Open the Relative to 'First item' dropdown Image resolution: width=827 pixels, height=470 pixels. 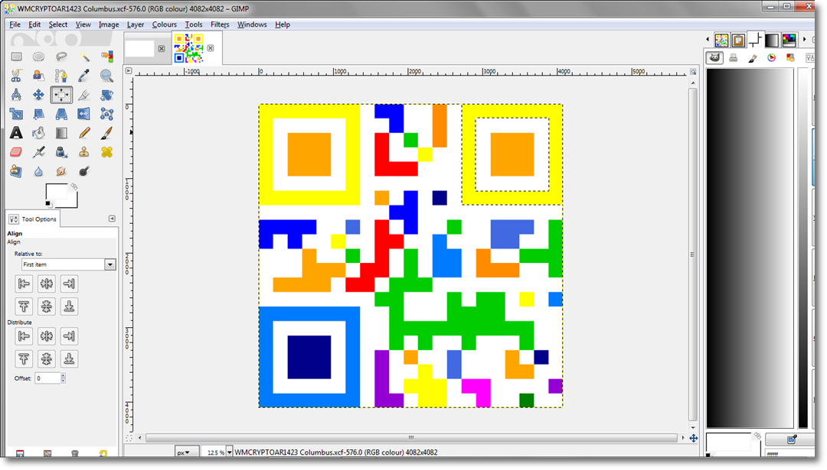[x=110, y=264]
